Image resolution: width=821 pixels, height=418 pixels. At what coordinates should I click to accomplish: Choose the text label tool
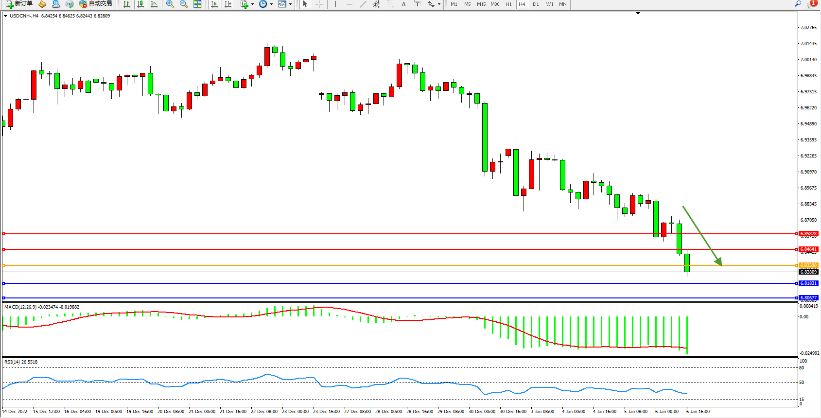[403, 4]
